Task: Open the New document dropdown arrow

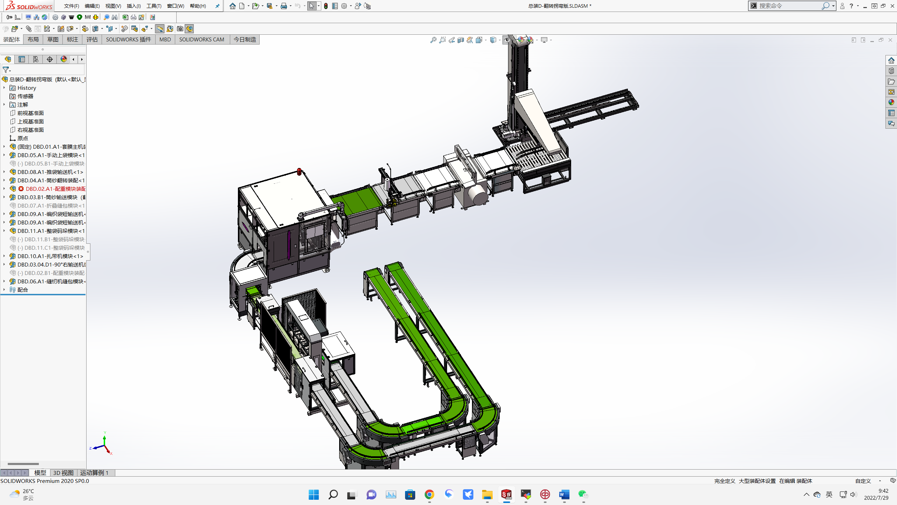Action: pyautogui.click(x=248, y=6)
